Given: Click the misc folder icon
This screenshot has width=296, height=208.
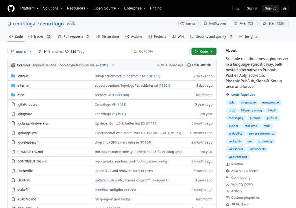Looking at the screenshot, I should point(13,95).
